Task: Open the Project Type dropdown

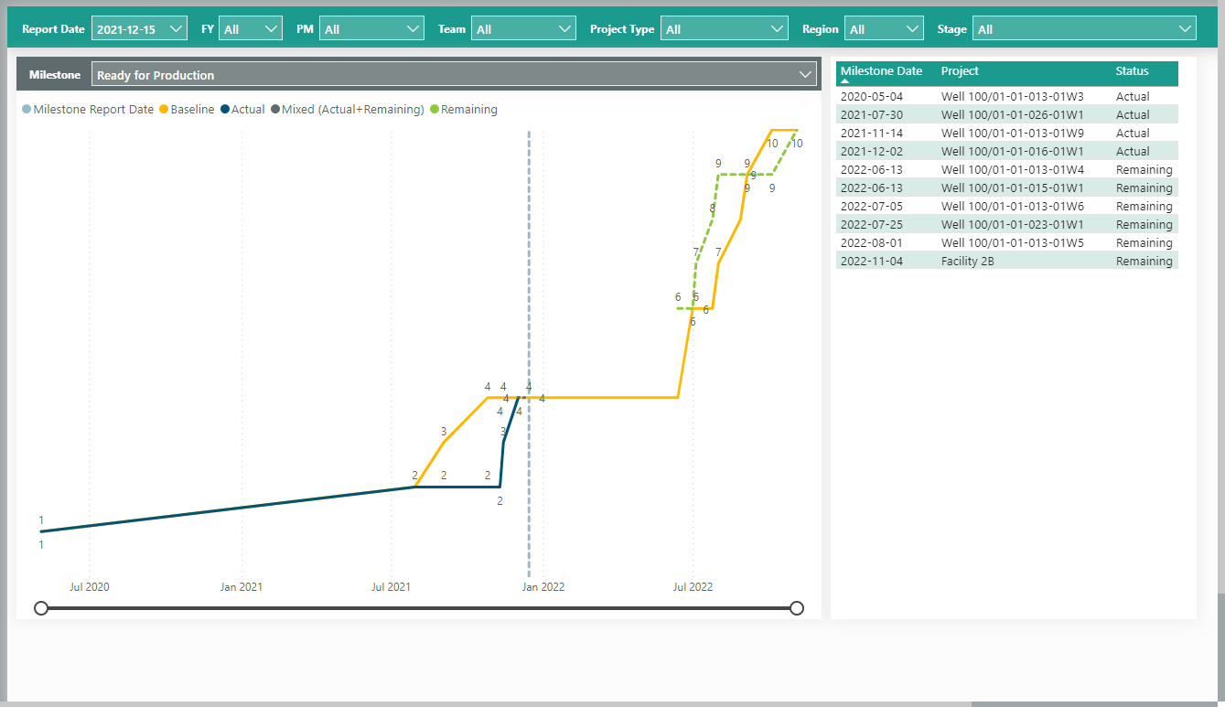Action: [724, 29]
